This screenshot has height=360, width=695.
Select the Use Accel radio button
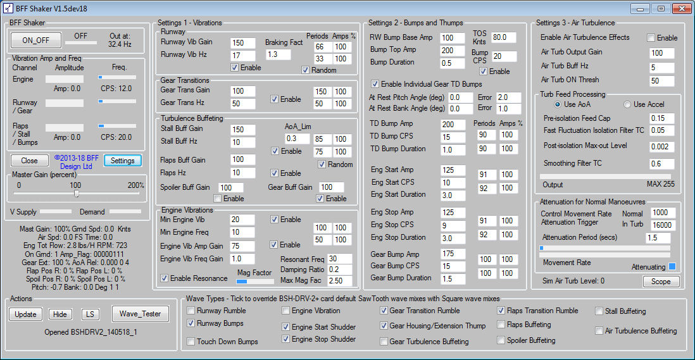click(628, 104)
